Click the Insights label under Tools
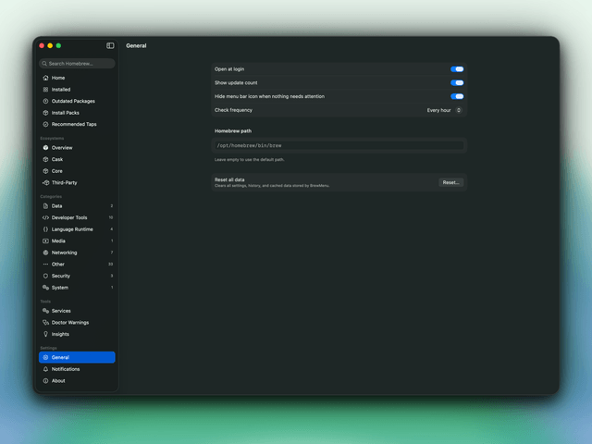Image resolution: width=592 pixels, height=444 pixels. pyautogui.click(x=60, y=334)
